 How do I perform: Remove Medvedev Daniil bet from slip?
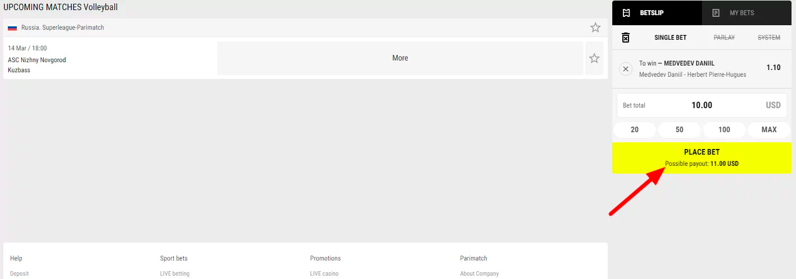point(626,69)
